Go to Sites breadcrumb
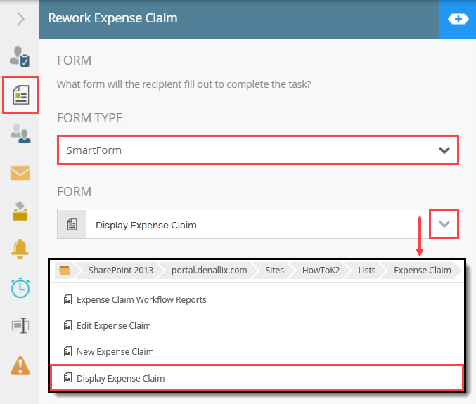The image size is (476, 404). (274, 270)
